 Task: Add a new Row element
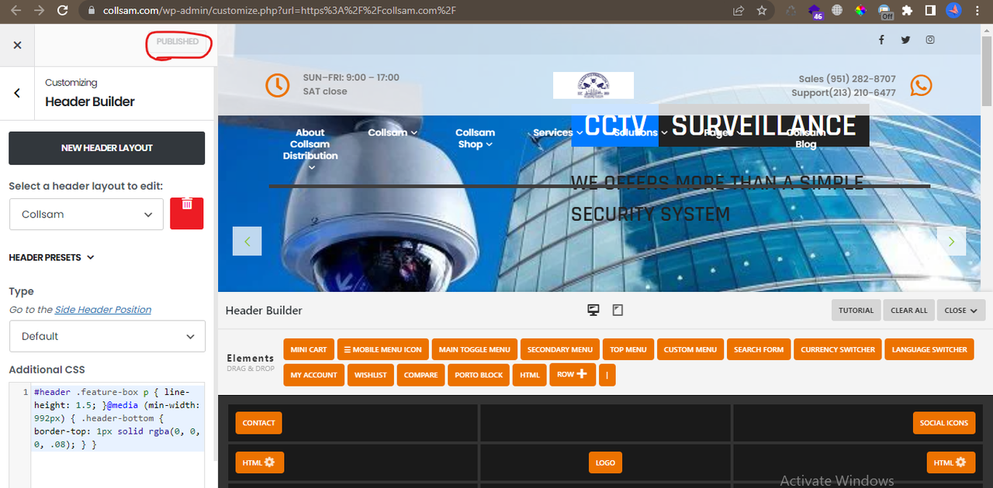[x=573, y=374]
